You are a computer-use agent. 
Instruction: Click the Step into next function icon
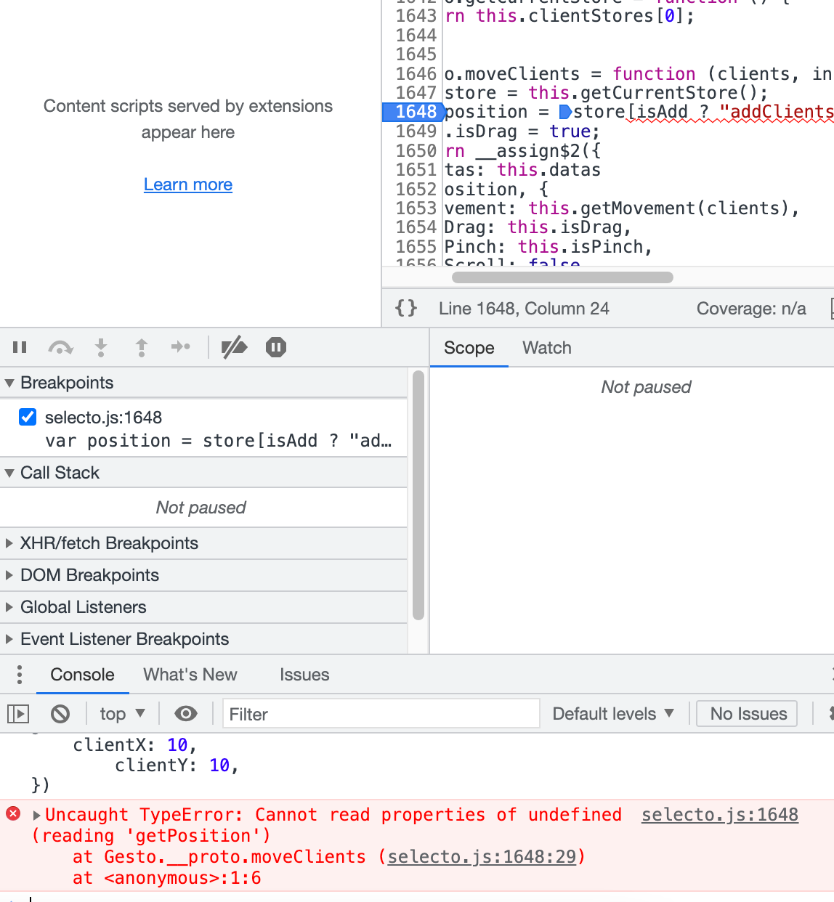[x=101, y=348]
